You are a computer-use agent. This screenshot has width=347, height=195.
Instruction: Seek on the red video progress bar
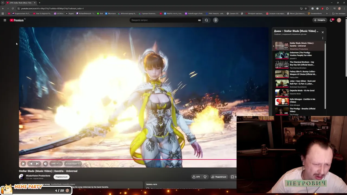(x=128, y=159)
